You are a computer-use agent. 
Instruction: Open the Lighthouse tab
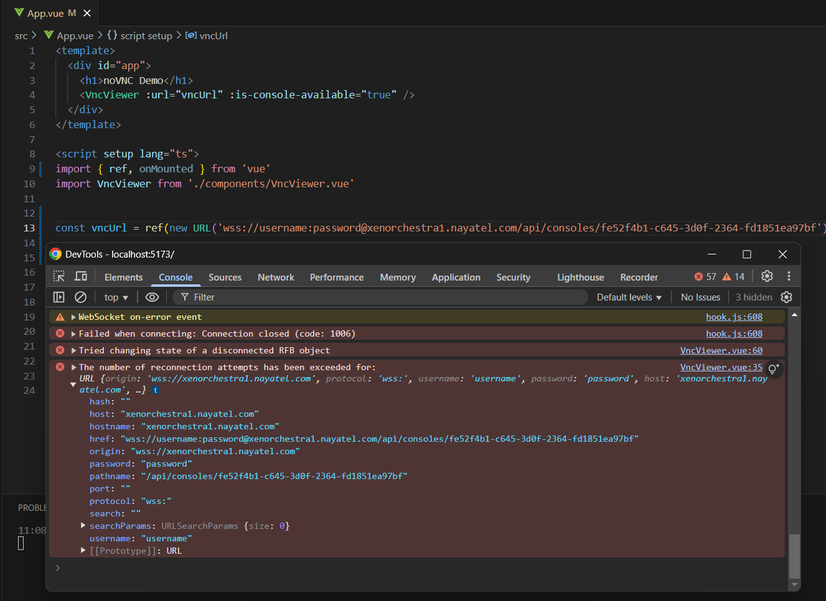(580, 277)
